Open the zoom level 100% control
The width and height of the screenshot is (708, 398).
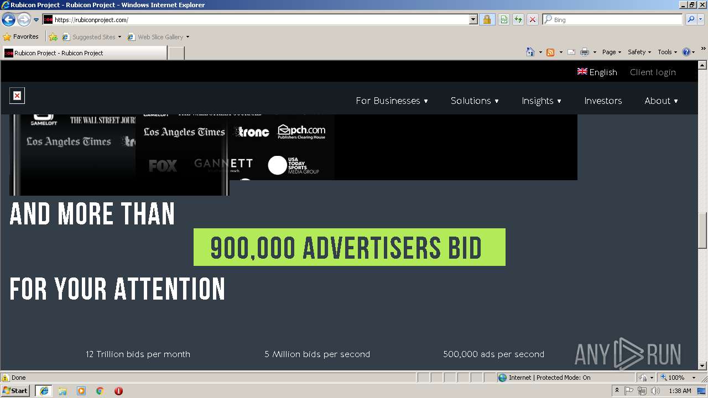point(678,378)
